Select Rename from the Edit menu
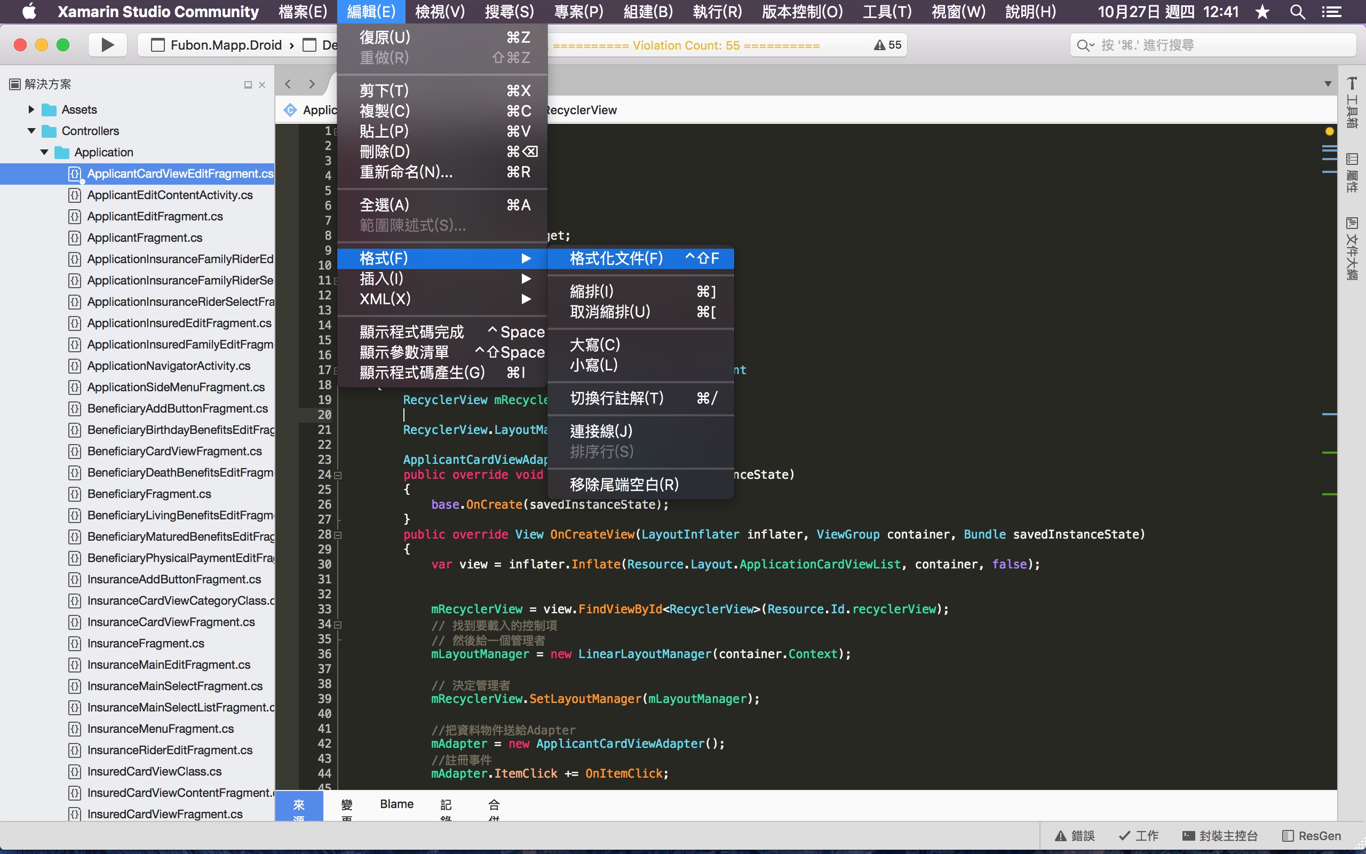The width and height of the screenshot is (1366, 854). (x=442, y=172)
